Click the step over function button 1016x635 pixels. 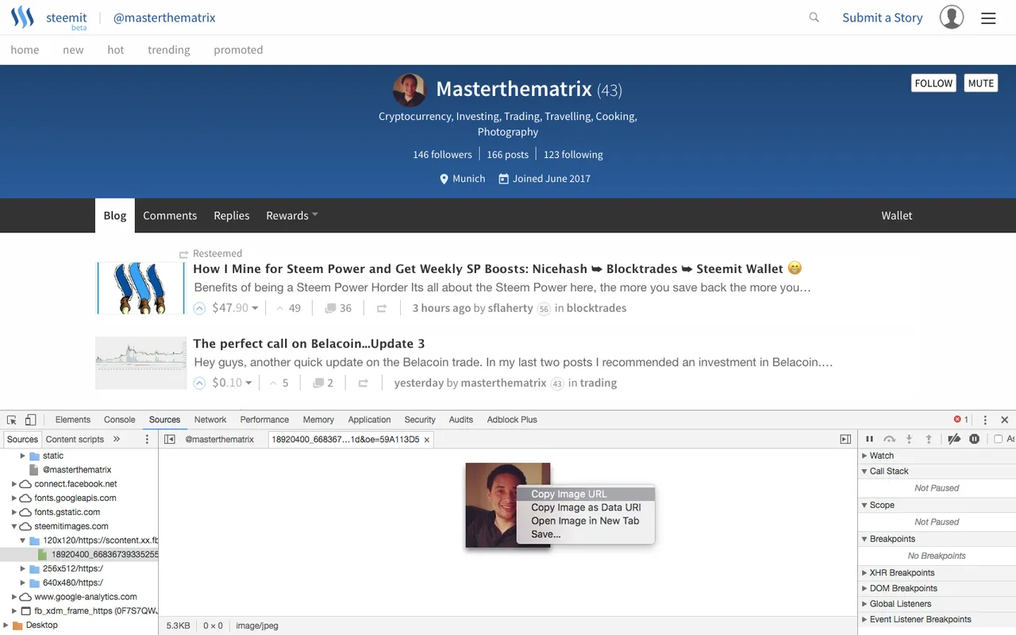[x=889, y=439]
